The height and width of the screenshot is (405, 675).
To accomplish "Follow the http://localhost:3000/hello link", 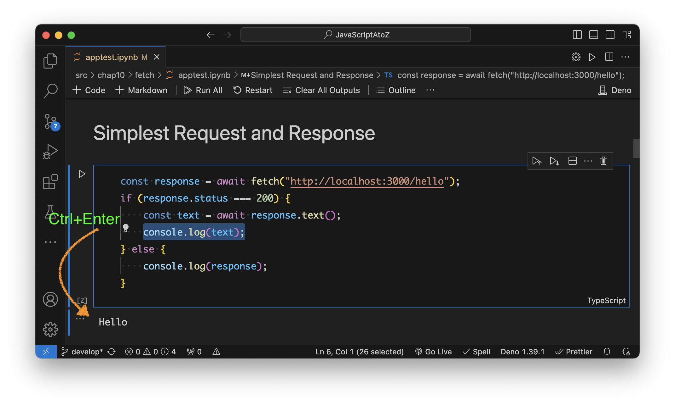I will point(366,181).
